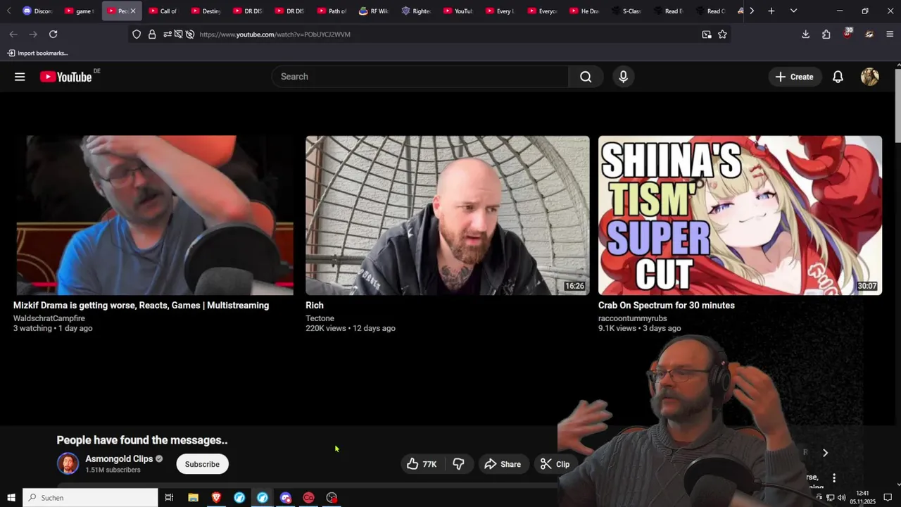Switch to the S-Class tab

click(x=626, y=11)
